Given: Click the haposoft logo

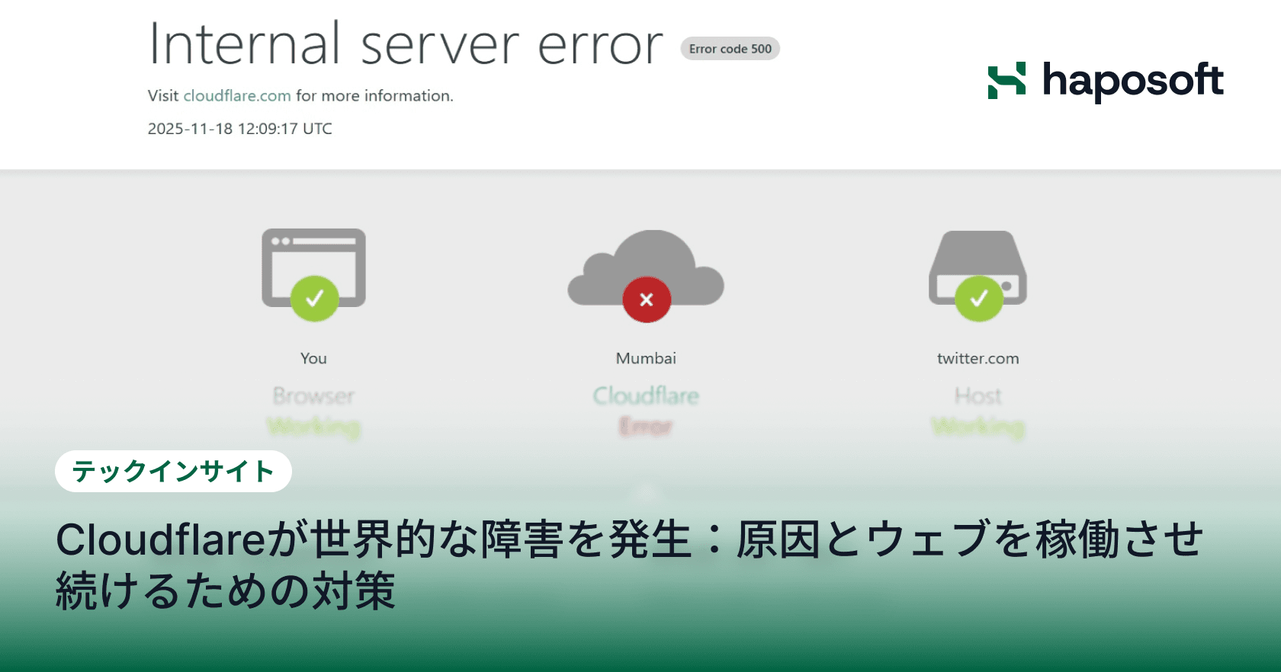Looking at the screenshot, I should tap(1106, 81).
